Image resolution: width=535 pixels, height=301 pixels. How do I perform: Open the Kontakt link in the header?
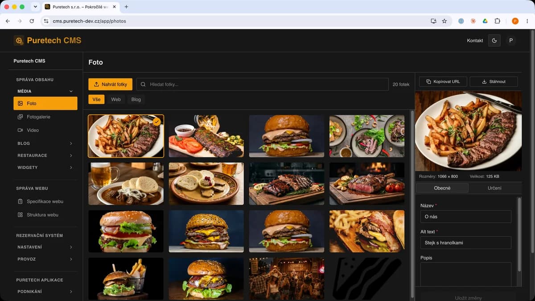pos(475,41)
